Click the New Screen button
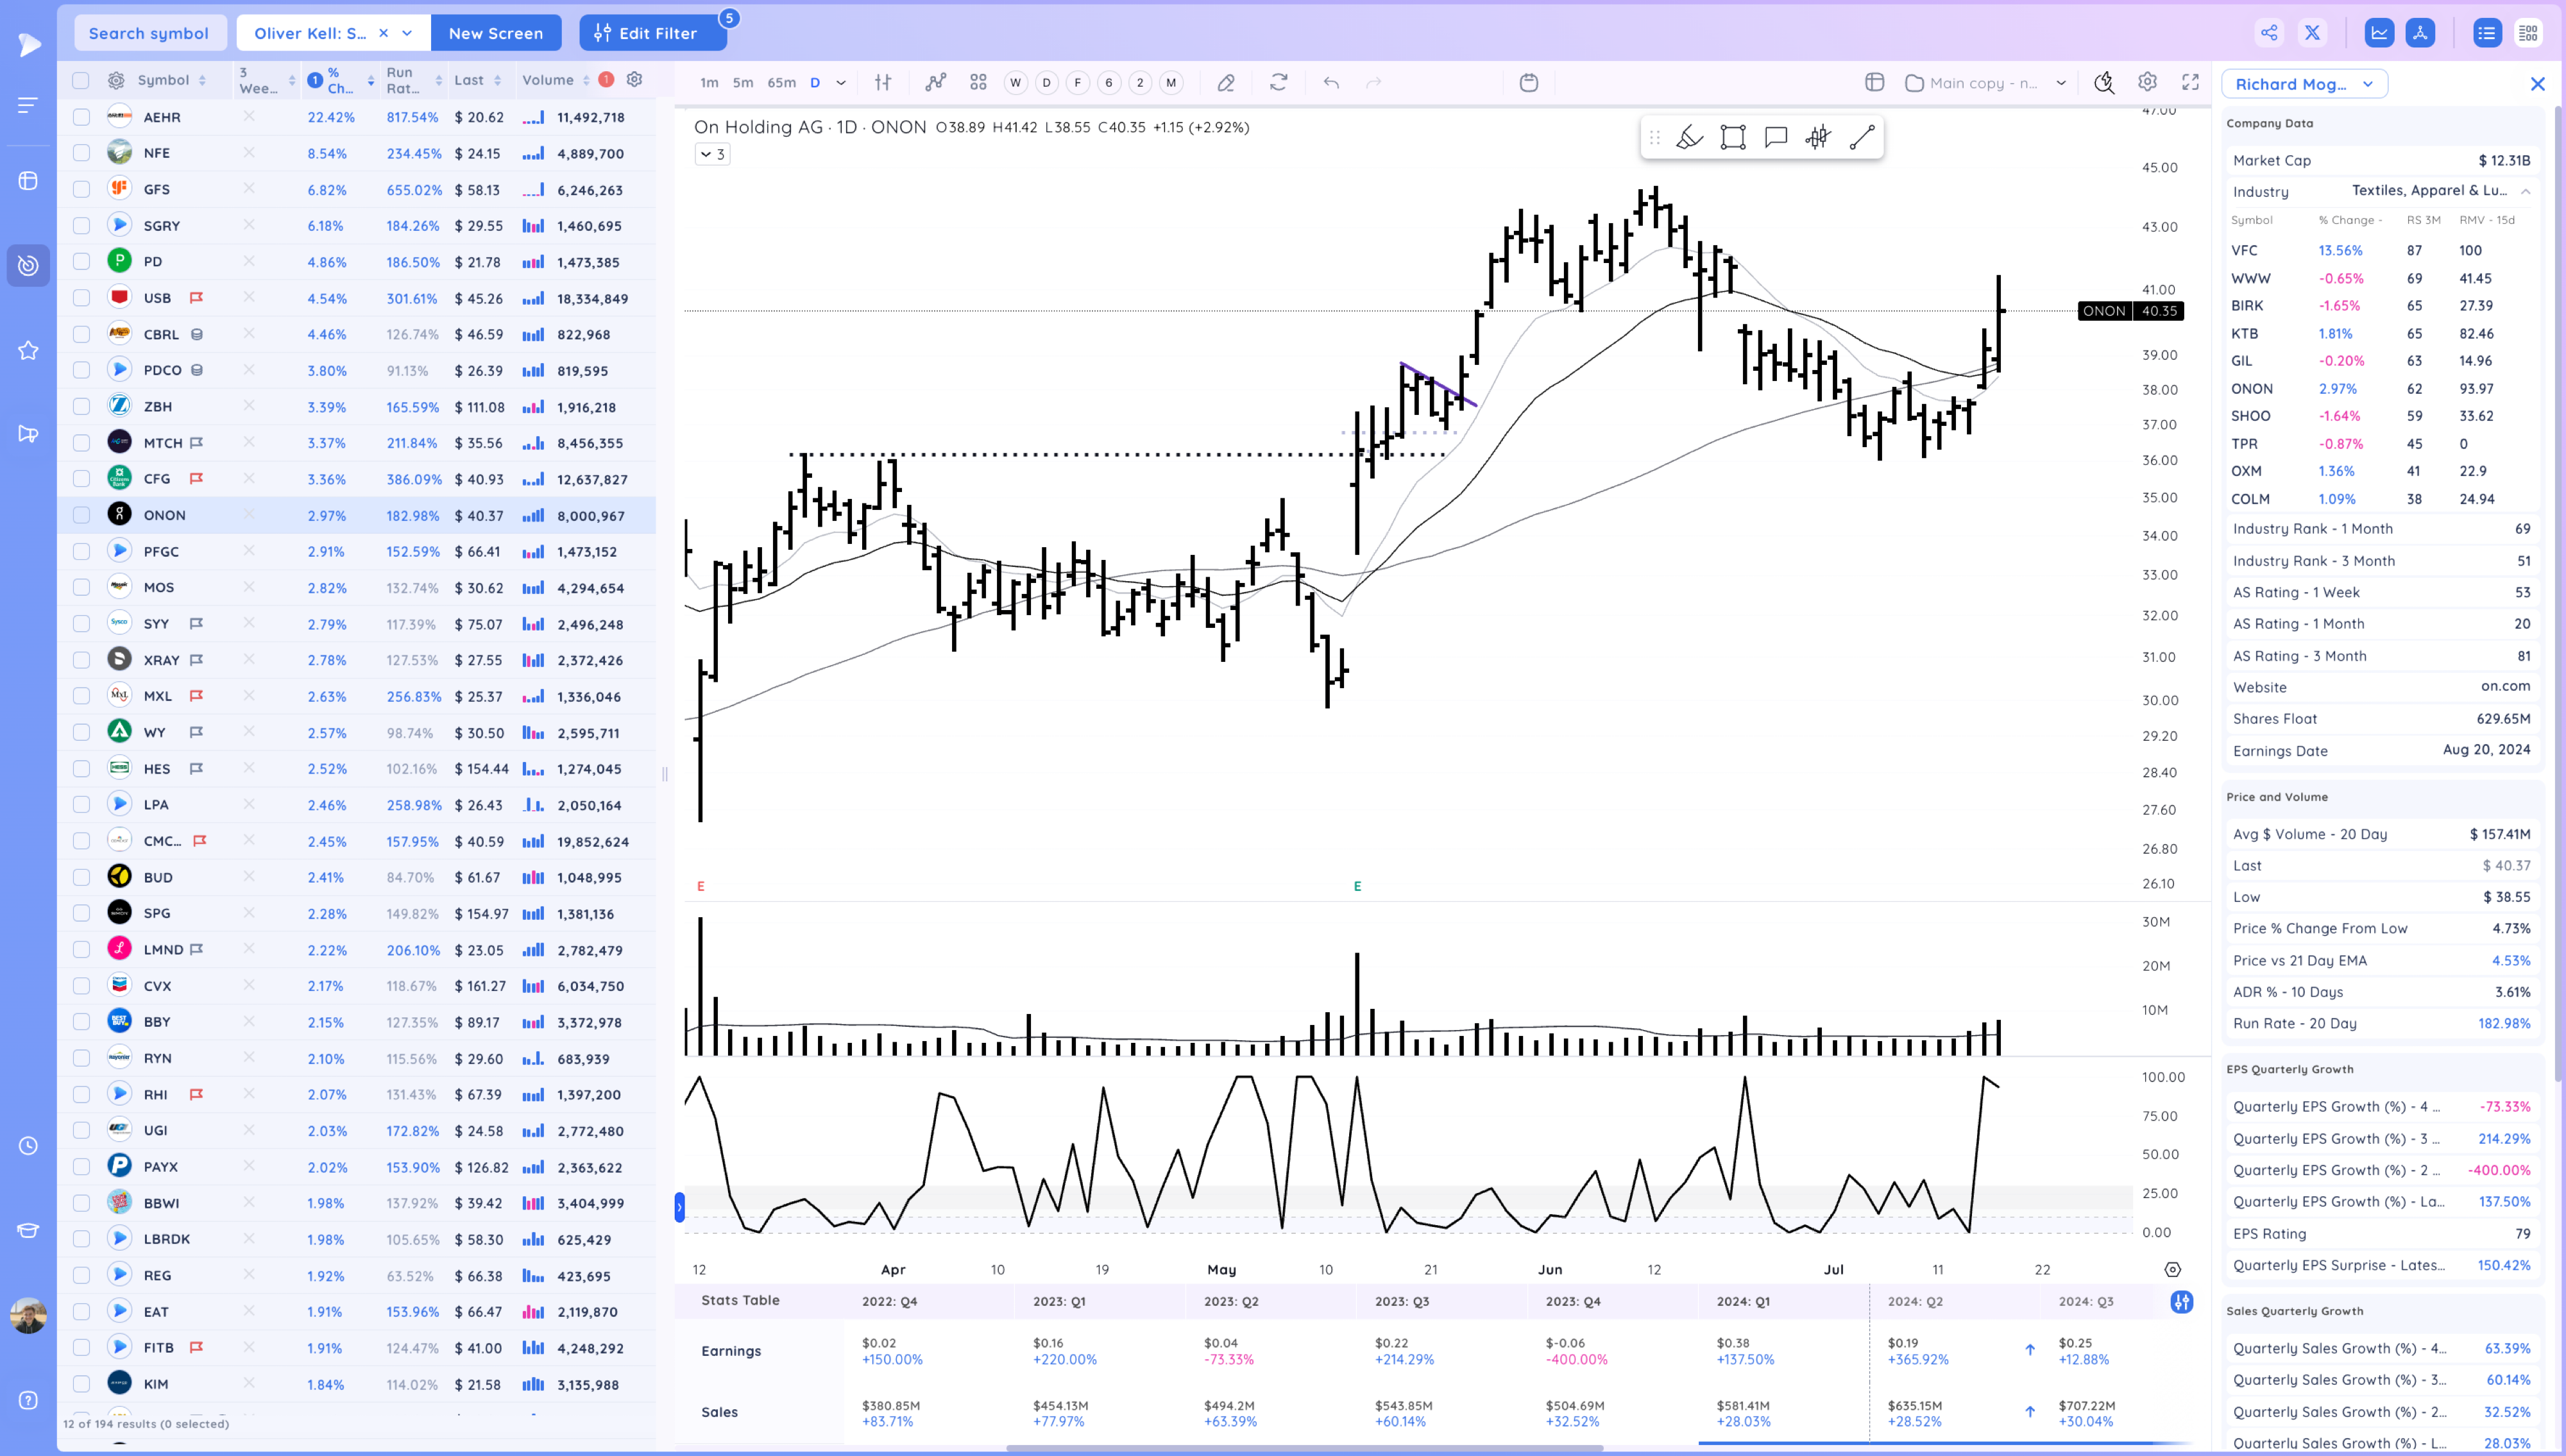 [495, 33]
